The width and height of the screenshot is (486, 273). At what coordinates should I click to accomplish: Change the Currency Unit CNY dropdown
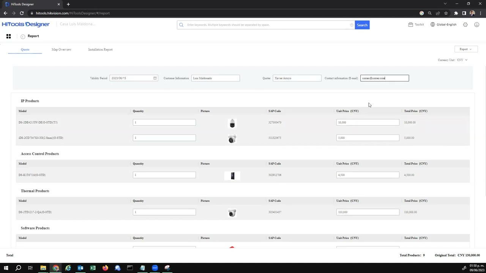tap(462, 60)
